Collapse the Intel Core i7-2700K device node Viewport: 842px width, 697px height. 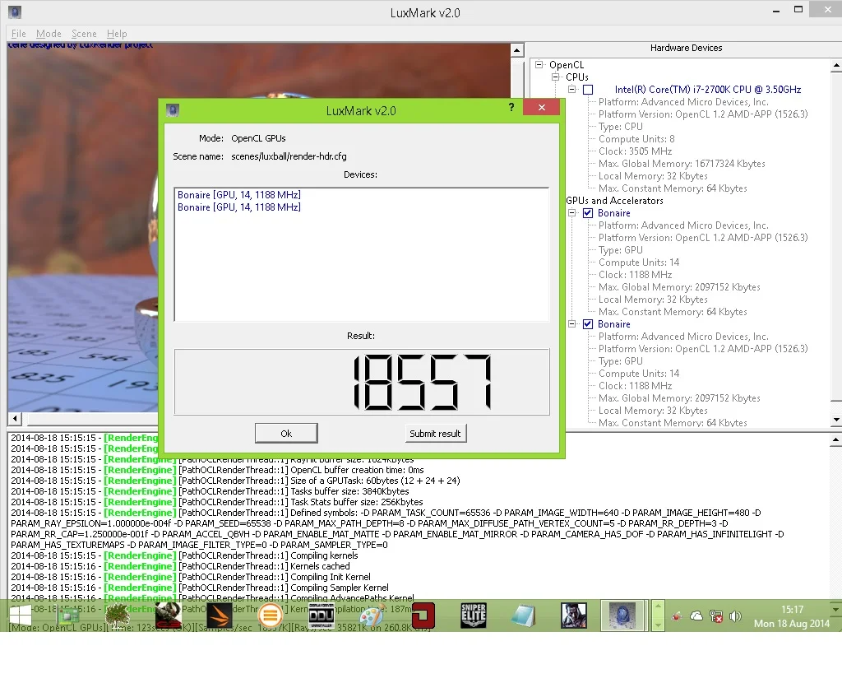click(572, 89)
